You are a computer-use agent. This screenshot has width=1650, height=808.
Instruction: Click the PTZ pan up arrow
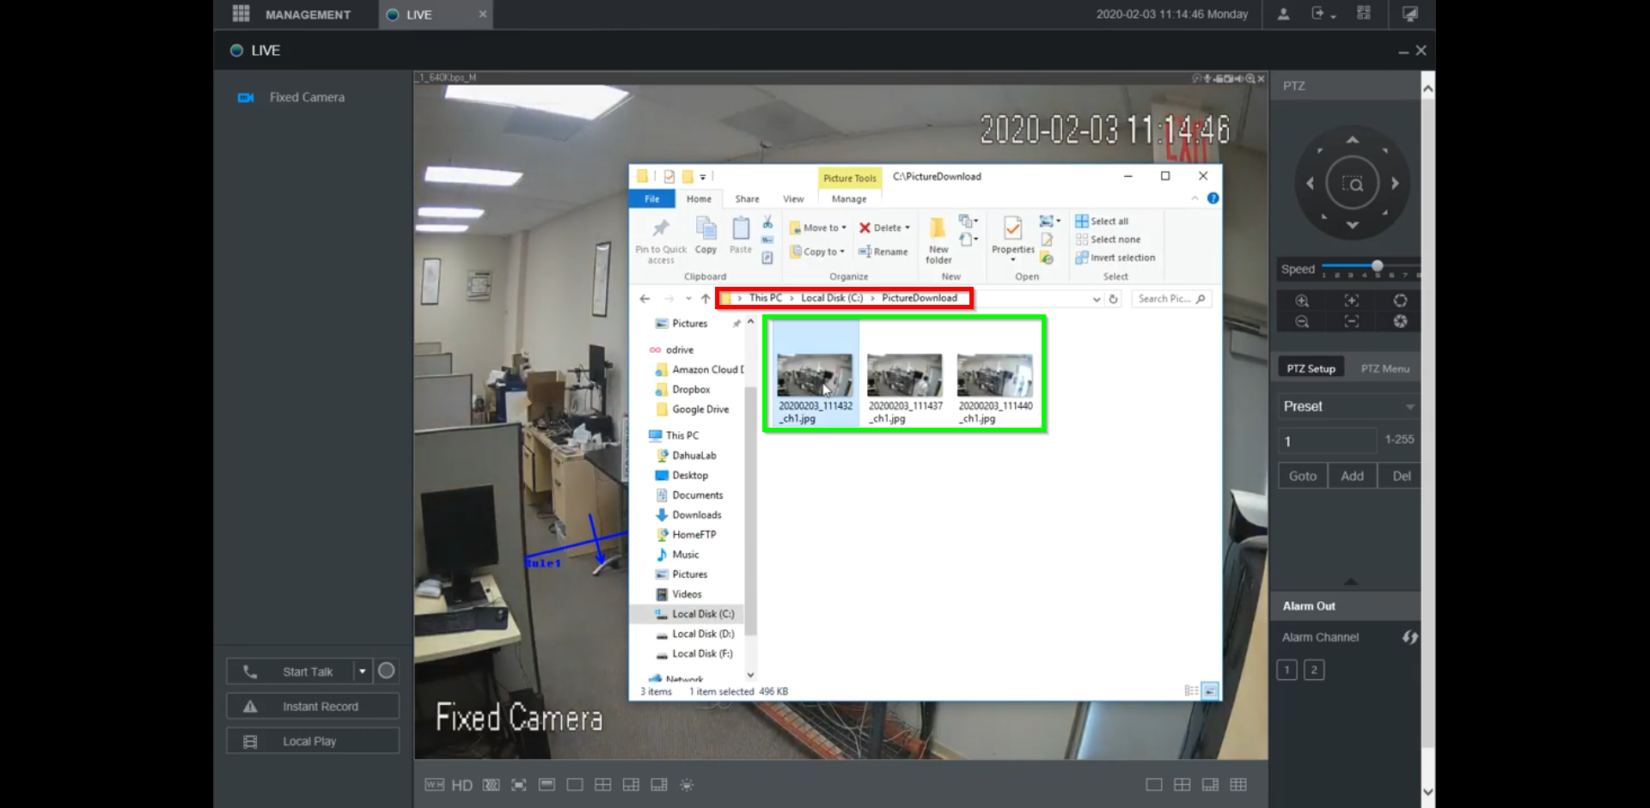1352,140
